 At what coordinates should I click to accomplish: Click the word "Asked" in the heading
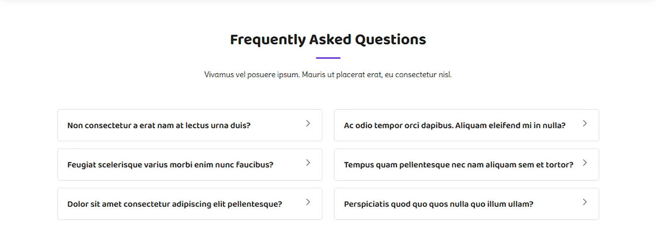pyautogui.click(x=330, y=39)
